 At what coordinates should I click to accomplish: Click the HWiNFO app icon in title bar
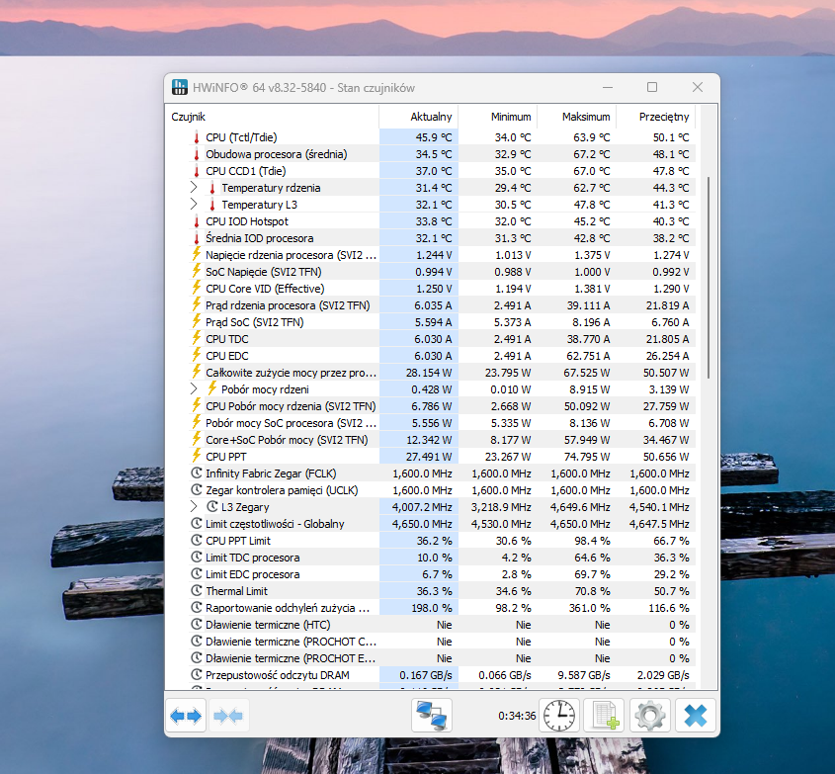tap(180, 88)
